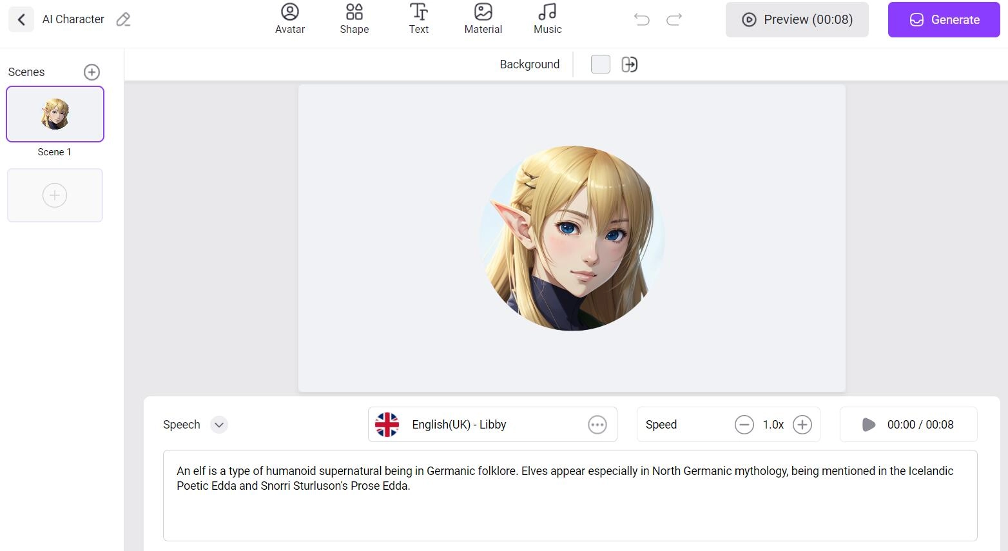The image size is (1008, 551).
Task: Open voice options ellipsis menu
Action: click(597, 425)
